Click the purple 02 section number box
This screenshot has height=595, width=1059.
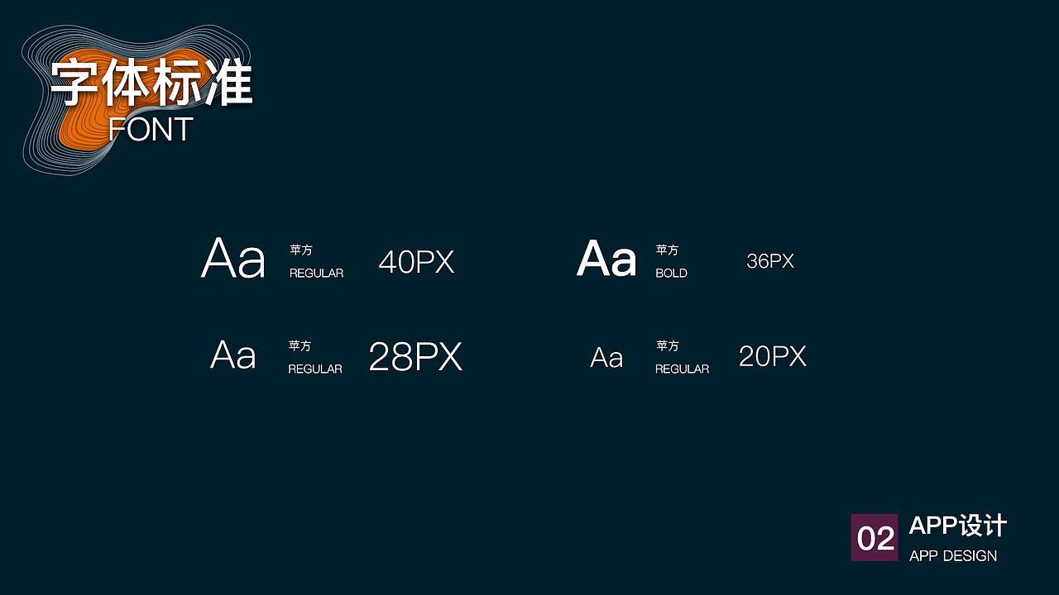874,538
